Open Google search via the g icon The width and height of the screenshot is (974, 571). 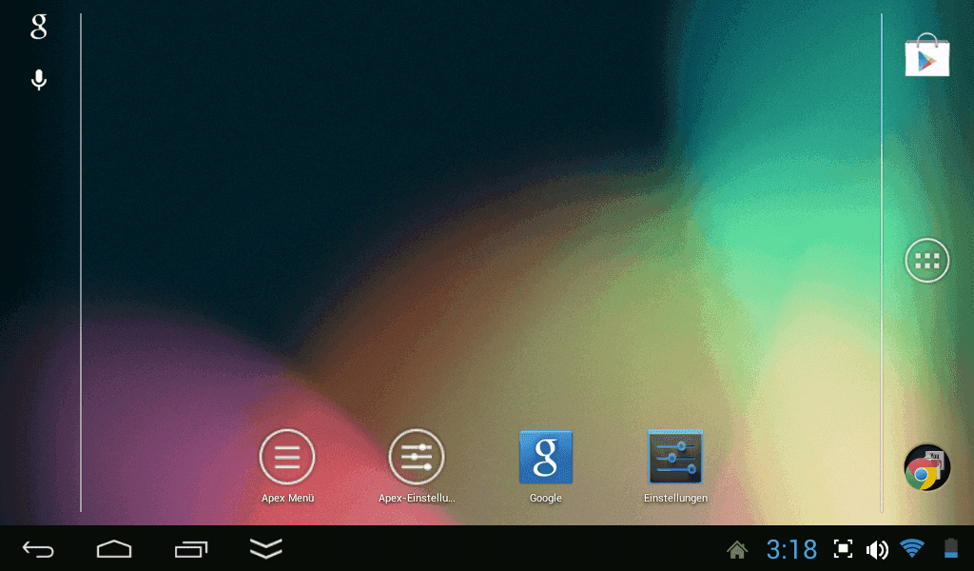tap(38, 27)
